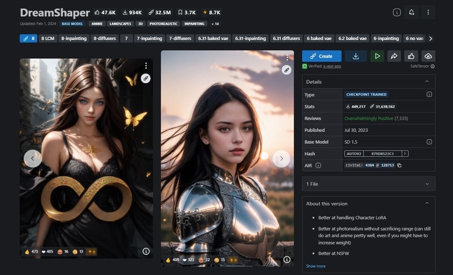Click SafeTensor info icon
The image size is (453, 275).
pos(432,66)
